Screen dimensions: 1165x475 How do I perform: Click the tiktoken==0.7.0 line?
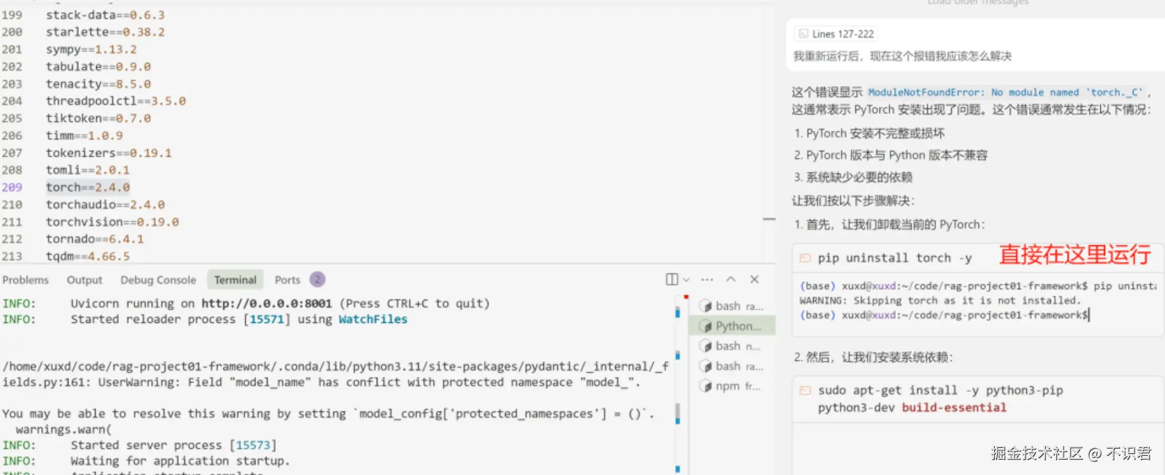[98, 118]
